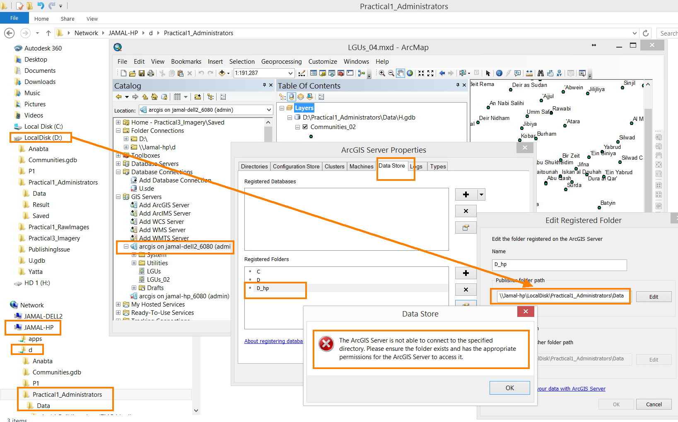This screenshot has height=422, width=678.
Task: Open the Geoprocessing menu
Action: click(x=282, y=62)
